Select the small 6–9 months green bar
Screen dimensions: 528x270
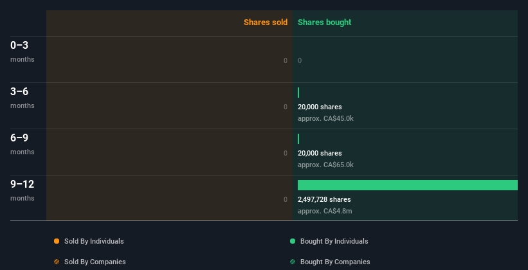tap(298, 139)
